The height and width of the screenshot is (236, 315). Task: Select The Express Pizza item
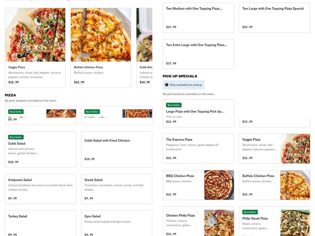pos(198,149)
